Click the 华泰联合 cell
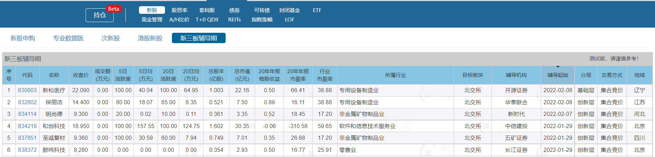Viewport: 655px width, 157px height. 516,102
